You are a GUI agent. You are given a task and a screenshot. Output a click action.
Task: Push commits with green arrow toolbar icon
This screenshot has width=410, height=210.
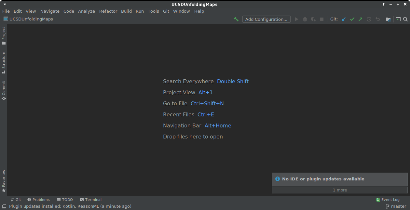tap(361, 19)
